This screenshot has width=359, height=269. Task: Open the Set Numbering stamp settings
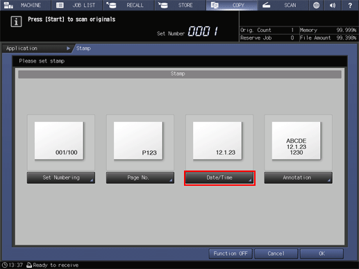[x=61, y=177]
